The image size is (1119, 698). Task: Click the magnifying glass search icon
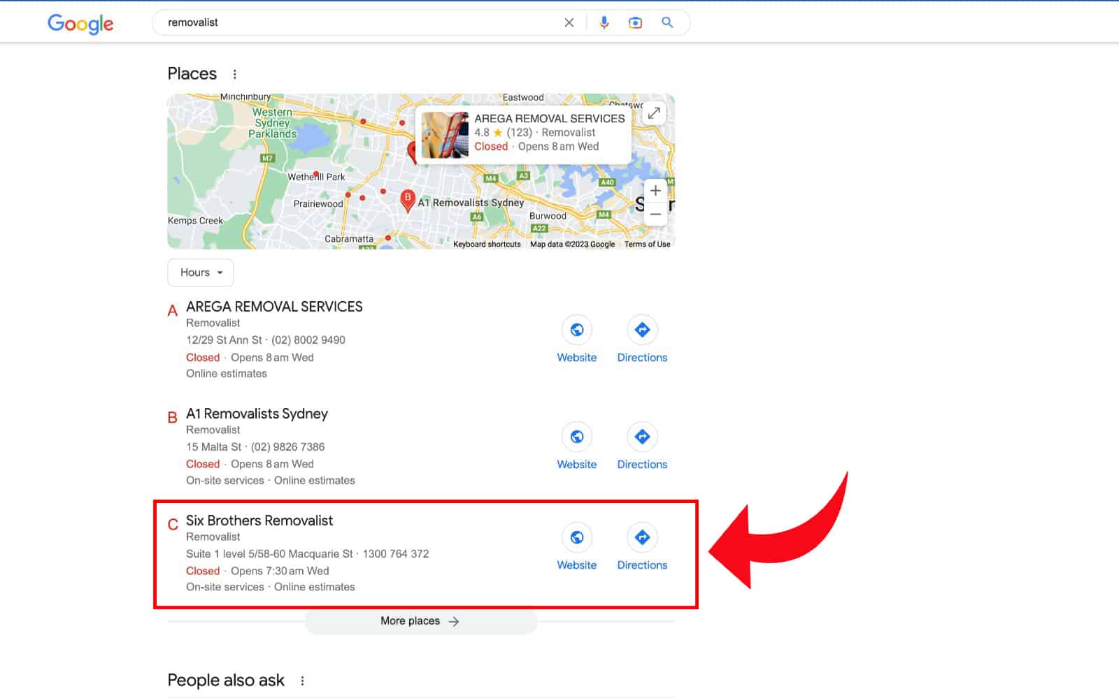coord(667,22)
